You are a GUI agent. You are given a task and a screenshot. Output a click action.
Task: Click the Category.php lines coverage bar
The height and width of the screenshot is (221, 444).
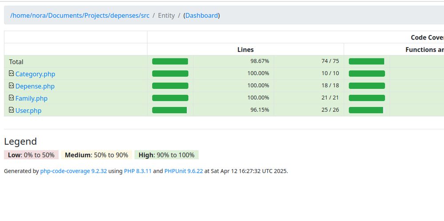[170, 74]
